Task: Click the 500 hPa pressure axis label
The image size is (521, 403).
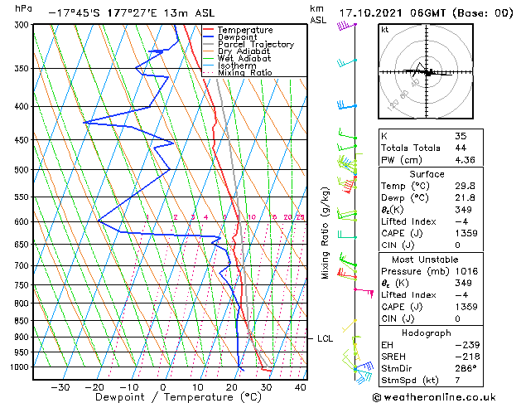Action: click(22, 170)
